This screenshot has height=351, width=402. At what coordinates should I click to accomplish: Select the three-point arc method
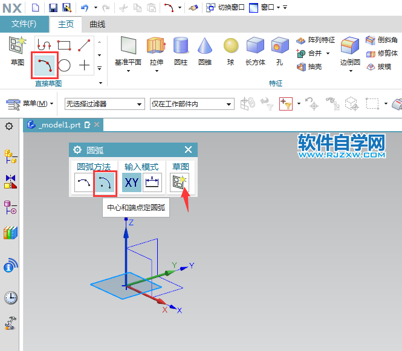(x=83, y=182)
